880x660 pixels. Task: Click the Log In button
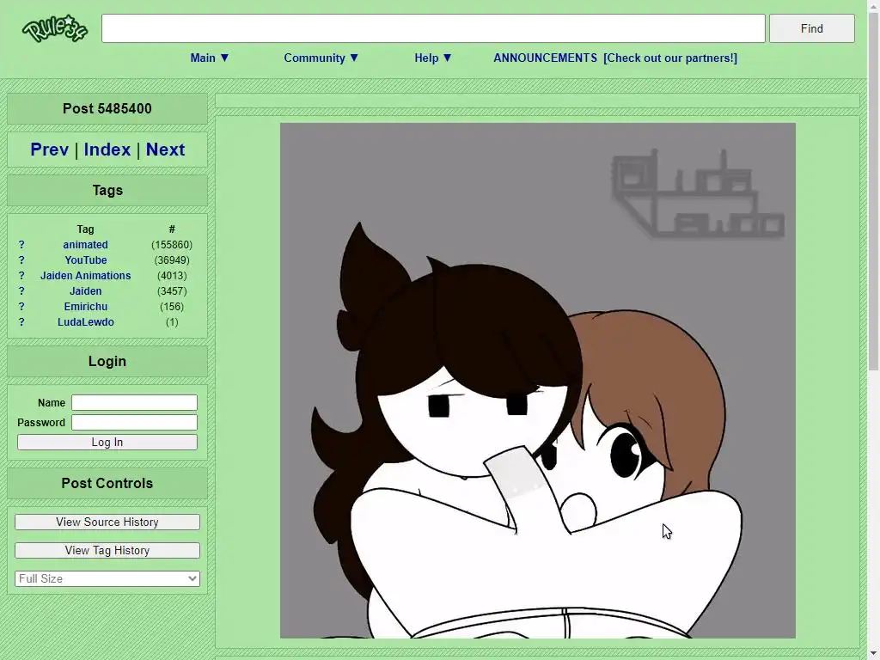click(107, 443)
